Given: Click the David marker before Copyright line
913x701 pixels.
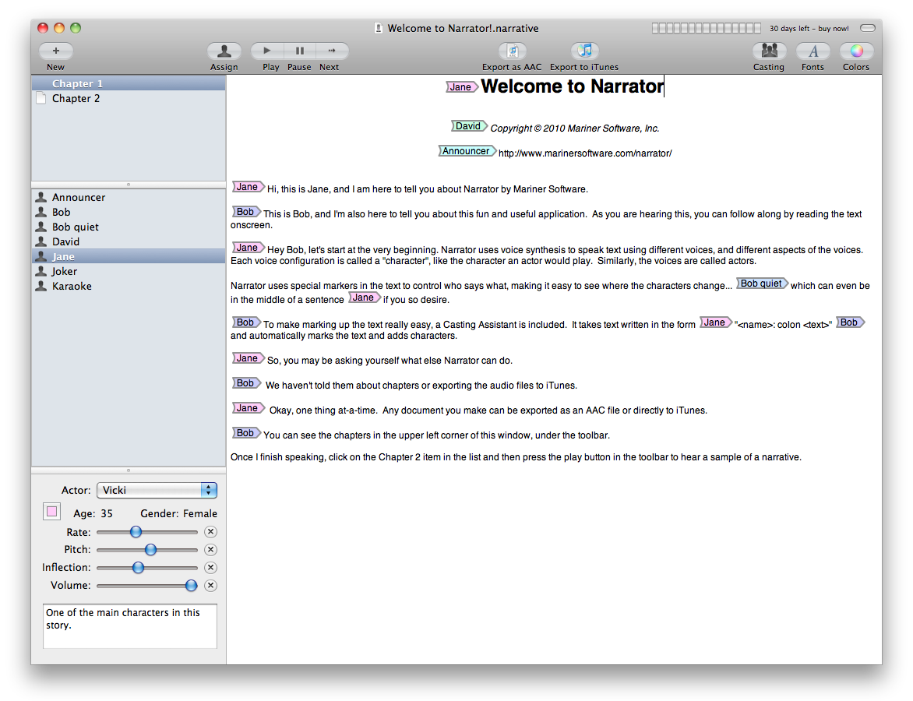Looking at the screenshot, I should click(x=469, y=125).
